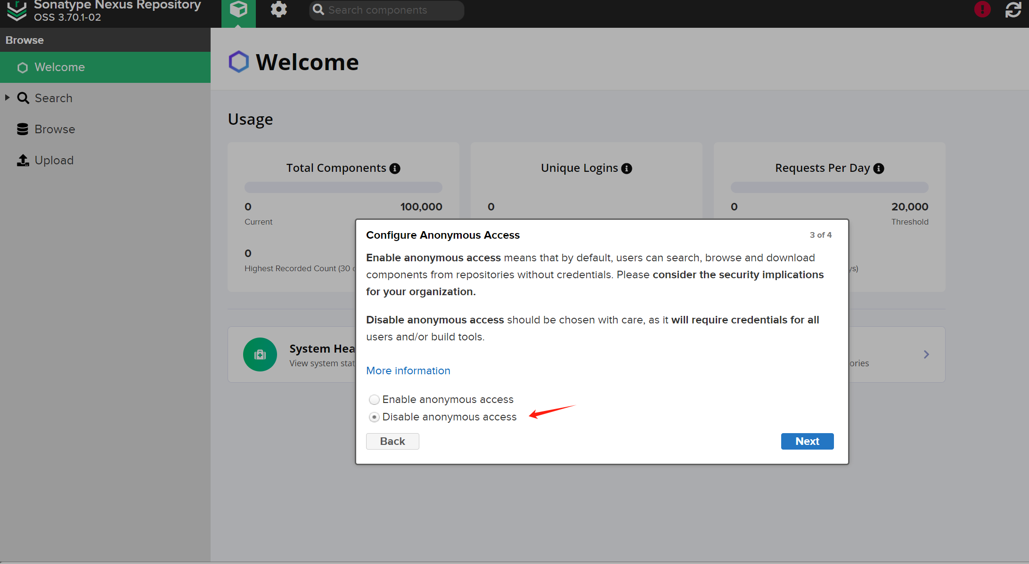Click the Highest Recorded Count label

click(300, 268)
